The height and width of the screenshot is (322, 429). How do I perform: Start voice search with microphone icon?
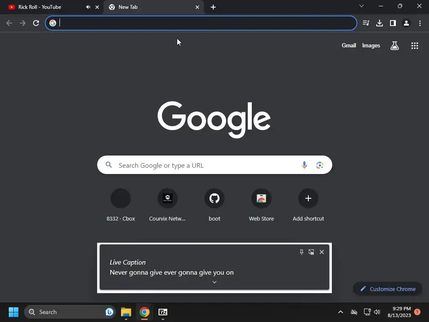point(304,165)
